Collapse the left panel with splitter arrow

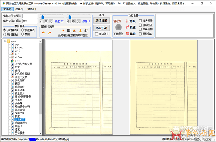pyautogui.click(x=44, y=87)
